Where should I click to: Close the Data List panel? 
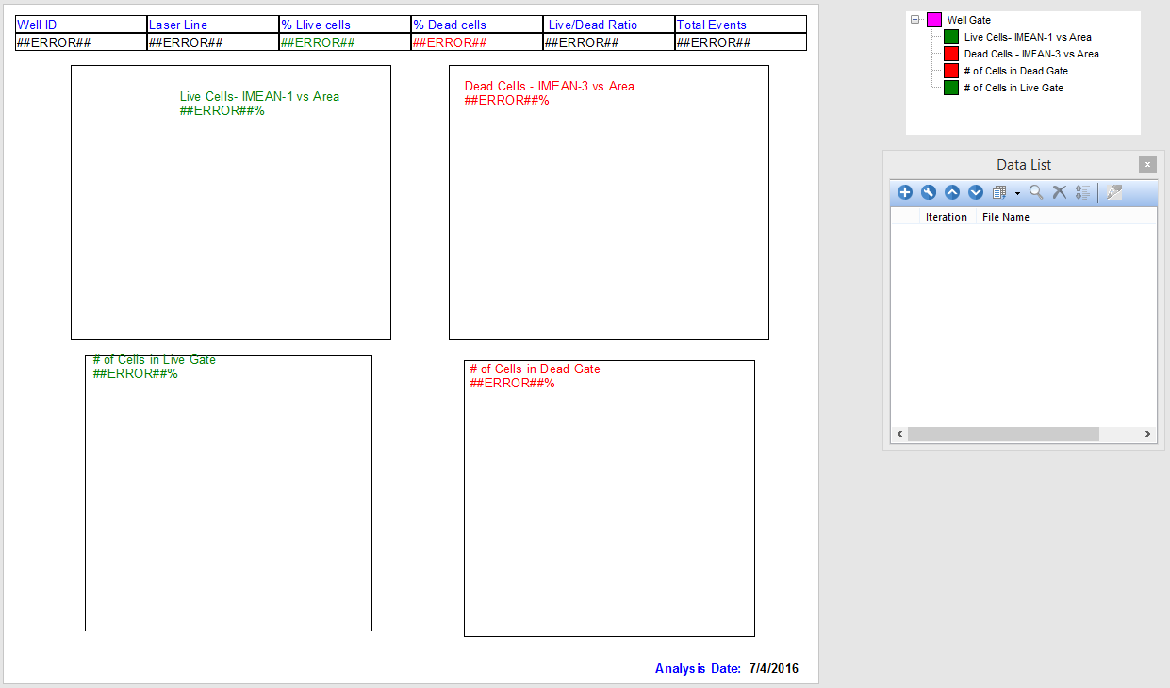(1147, 165)
